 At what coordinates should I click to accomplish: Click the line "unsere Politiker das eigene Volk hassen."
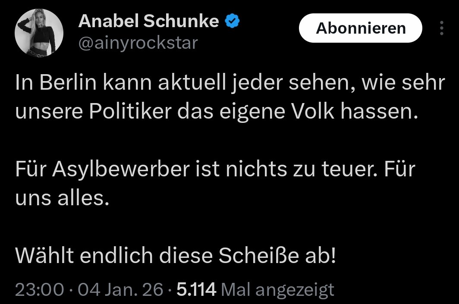point(217,112)
